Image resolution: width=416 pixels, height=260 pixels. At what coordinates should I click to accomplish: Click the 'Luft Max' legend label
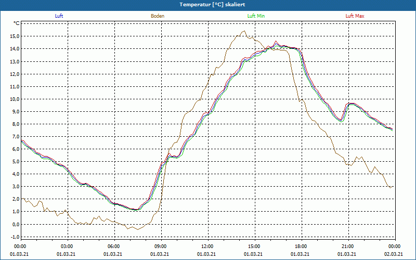(x=355, y=16)
